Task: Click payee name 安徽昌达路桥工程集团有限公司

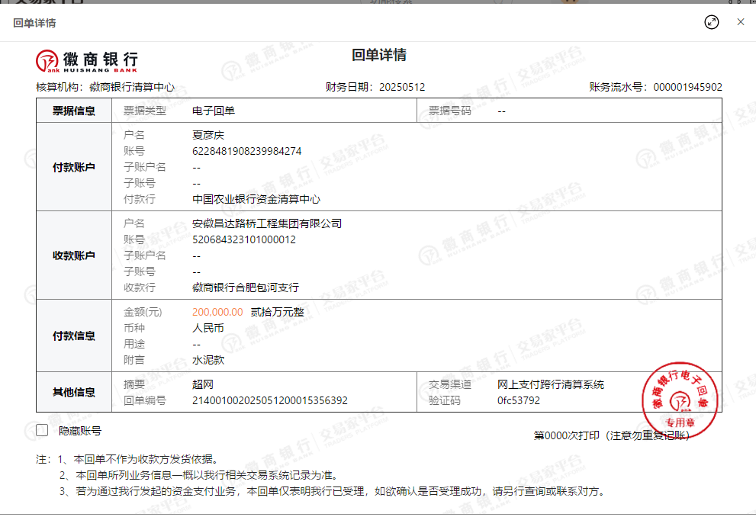Action: point(267,223)
